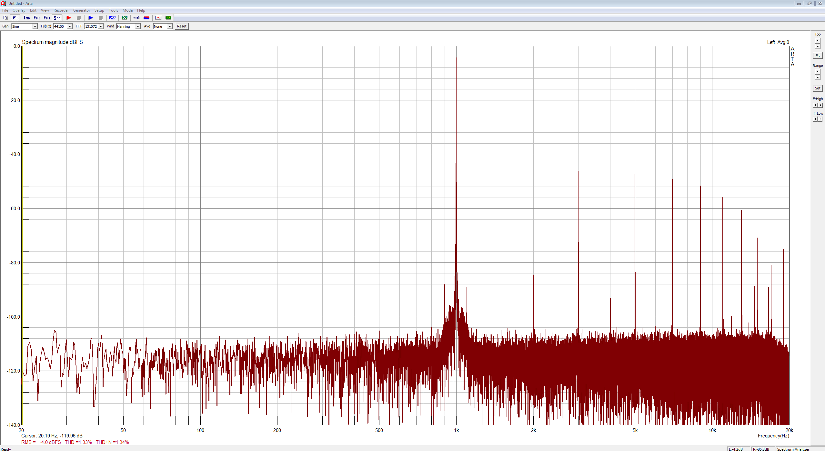Click stop button next to blue play
The width and height of the screenshot is (825, 451).
tap(101, 18)
